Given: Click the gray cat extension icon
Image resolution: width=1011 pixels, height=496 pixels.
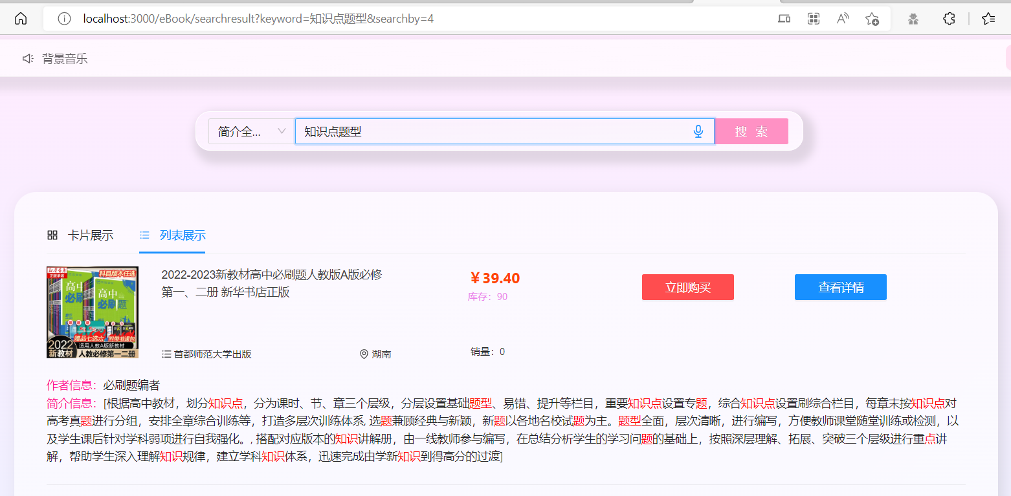Looking at the screenshot, I should (x=913, y=19).
